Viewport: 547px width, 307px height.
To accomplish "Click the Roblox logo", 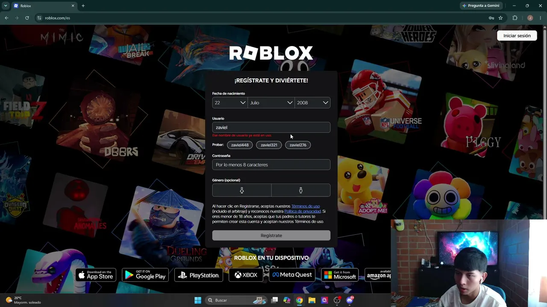I will [271, 53].
